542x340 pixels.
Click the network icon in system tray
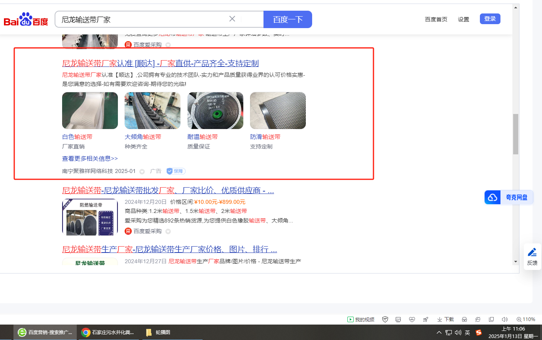coord(449,332)
